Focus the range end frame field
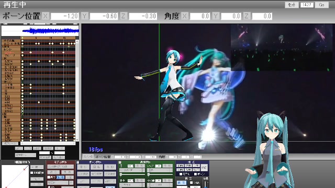 tap(60, 153)
